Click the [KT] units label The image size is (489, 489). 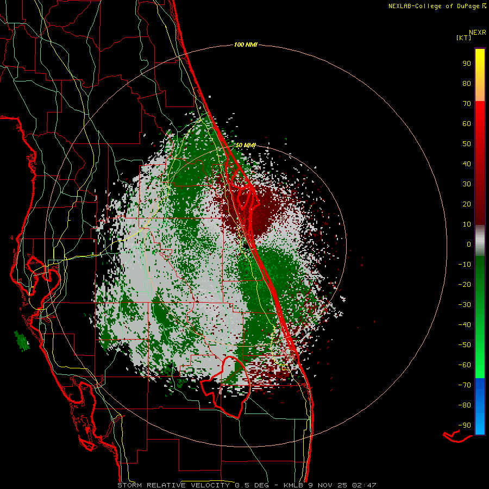463,37
